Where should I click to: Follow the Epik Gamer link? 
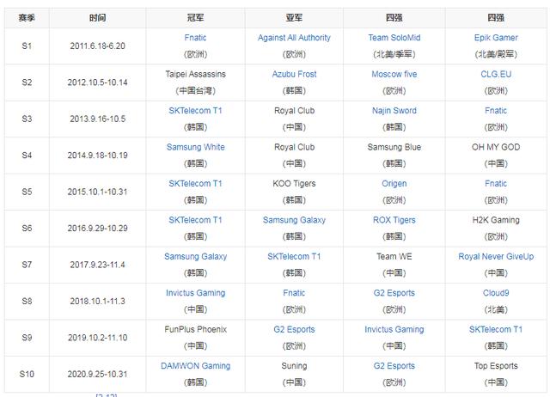pyautogui.click(x=496, y=38)
